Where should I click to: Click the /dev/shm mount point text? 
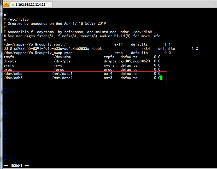point(62,57)
